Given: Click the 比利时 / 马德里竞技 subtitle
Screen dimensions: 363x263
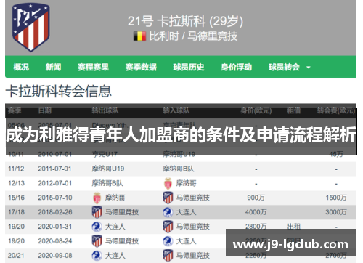Looking at the screenshot, I should click(x=193, y=36).
